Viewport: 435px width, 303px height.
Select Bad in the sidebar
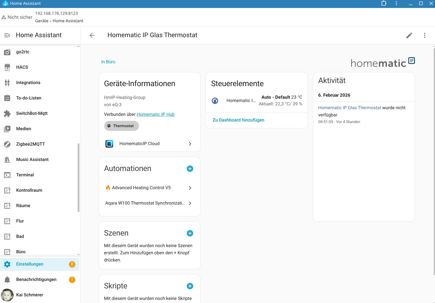point(40,237)
